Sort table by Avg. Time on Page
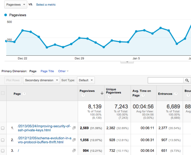Screen dimensions: 191x155 142,93
